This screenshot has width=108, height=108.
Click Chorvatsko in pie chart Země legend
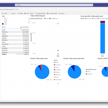58,80
